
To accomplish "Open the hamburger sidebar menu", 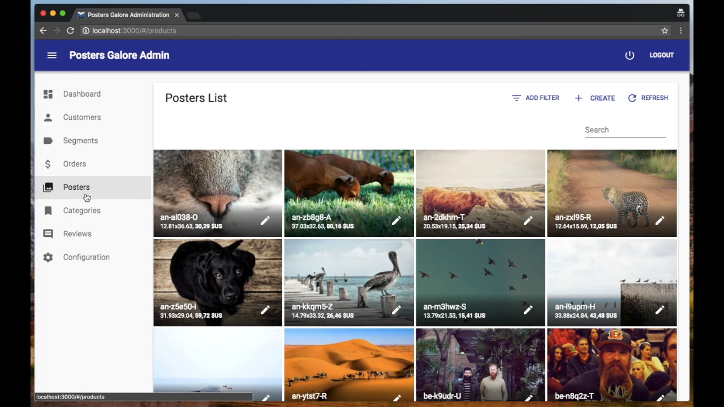I will [x=52, y=55].
